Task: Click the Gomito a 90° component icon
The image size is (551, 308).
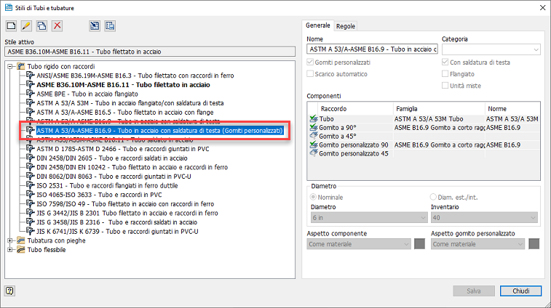Action: click(314, 127)
